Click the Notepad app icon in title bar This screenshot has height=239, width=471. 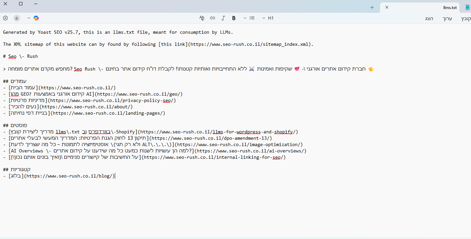[x=467, y=7]
